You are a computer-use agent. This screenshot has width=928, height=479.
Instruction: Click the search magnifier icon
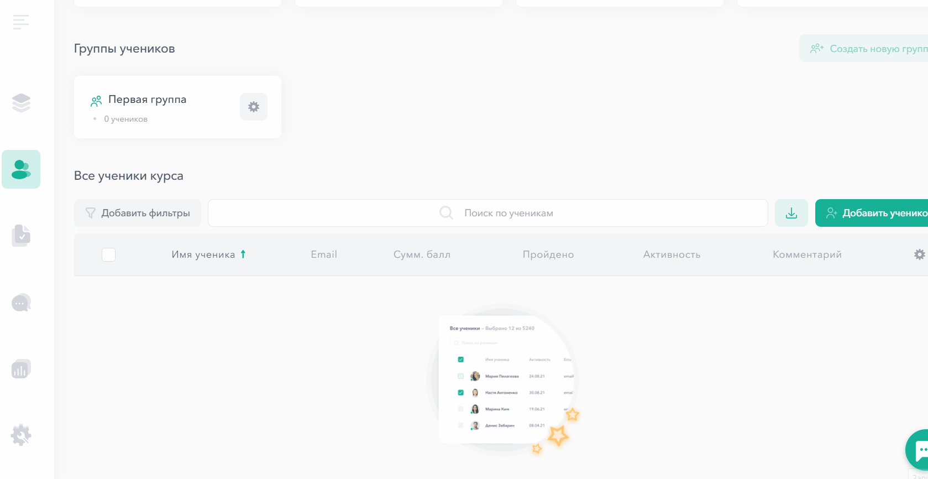click(446, 213)
